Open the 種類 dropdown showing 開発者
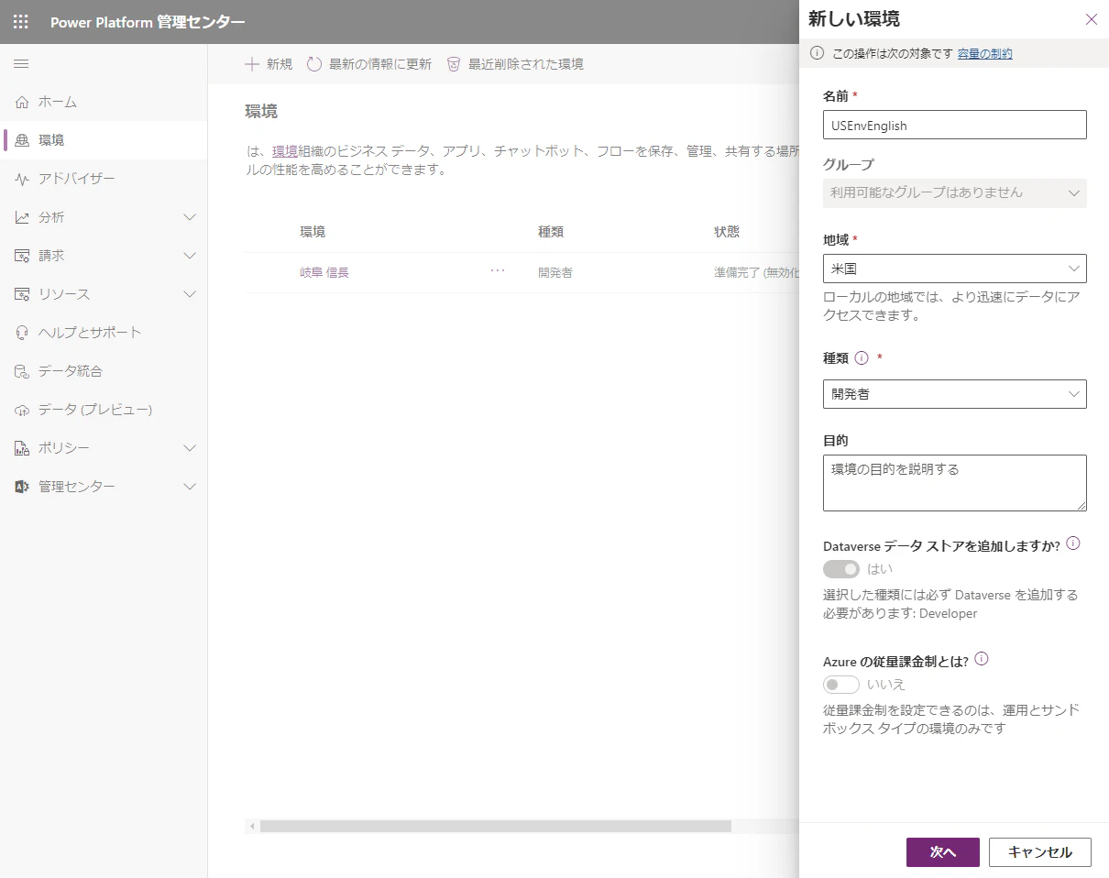 (955, 394)
